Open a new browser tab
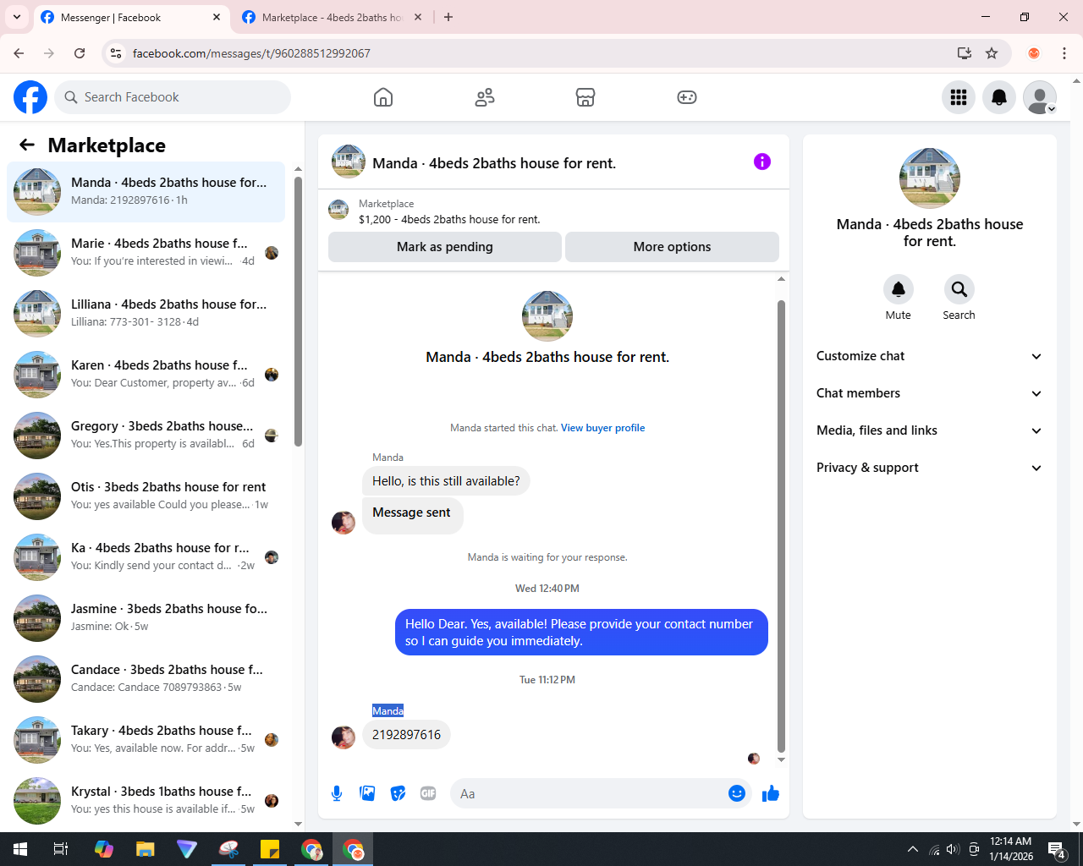 pos(448,17)
